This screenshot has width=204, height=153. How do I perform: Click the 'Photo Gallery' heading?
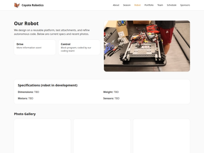tap(25, 114)
